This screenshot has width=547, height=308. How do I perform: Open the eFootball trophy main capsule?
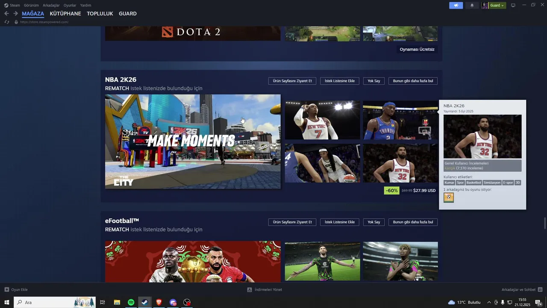point(193,261)
